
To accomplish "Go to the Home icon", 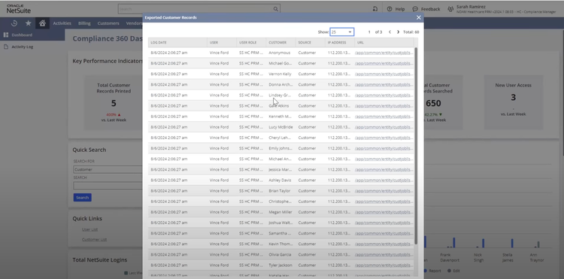I will point(42,23).
